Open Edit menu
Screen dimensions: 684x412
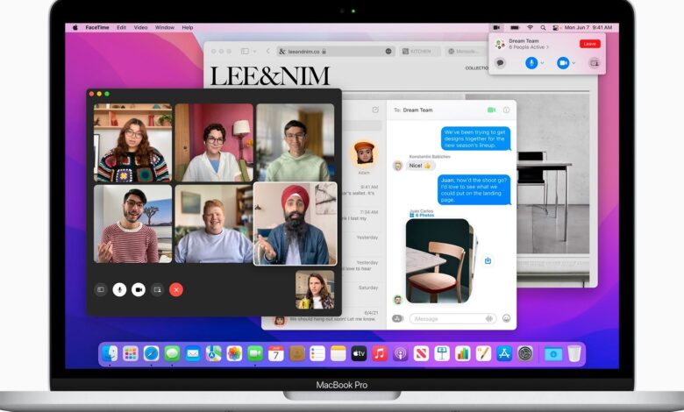121,27
